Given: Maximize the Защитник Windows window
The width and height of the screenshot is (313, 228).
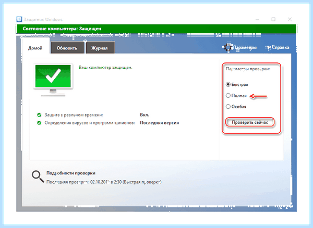Looking at the screenshot, I should point(273,19).
